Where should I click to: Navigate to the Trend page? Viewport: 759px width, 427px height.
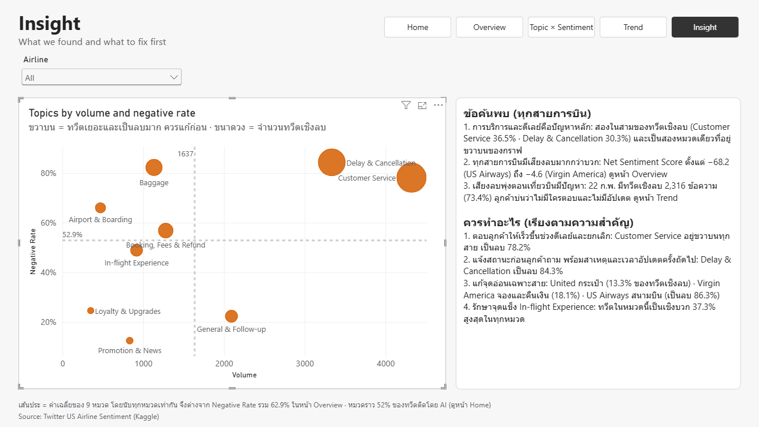click(633, 27)
